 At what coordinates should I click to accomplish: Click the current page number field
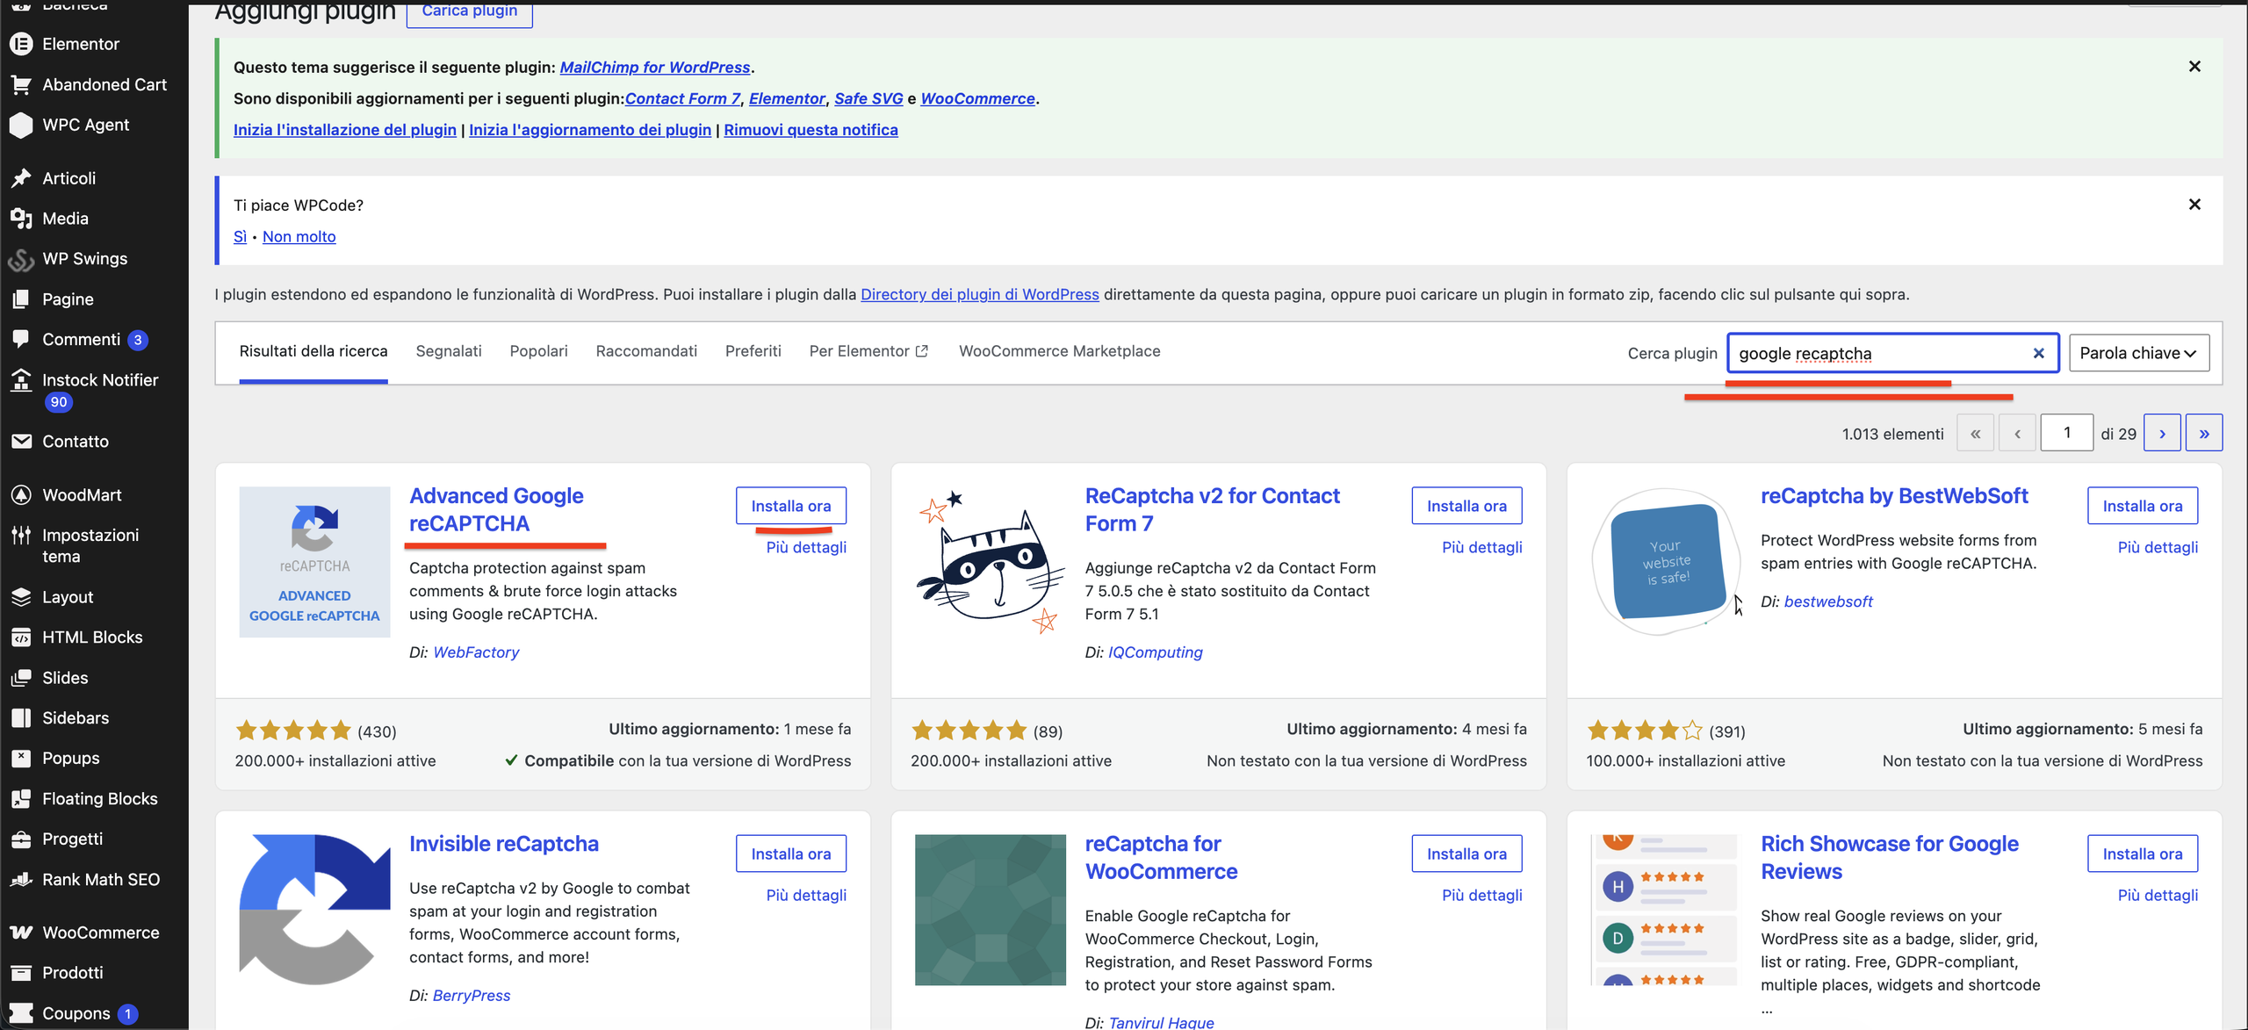pos(2066,433)
